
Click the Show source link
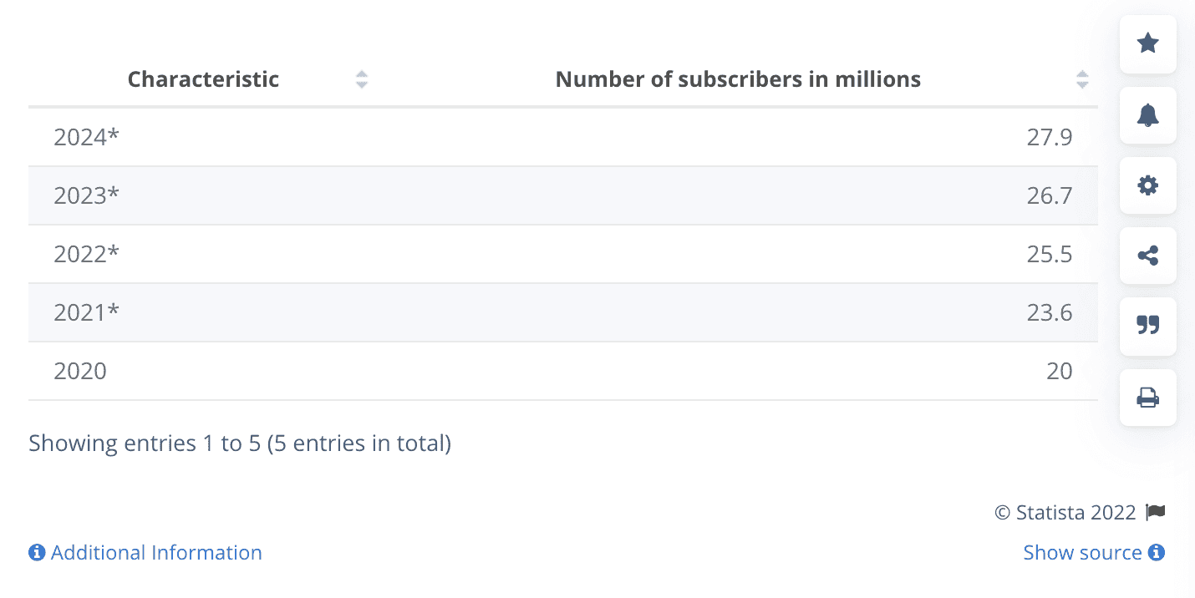[1082, 553]
